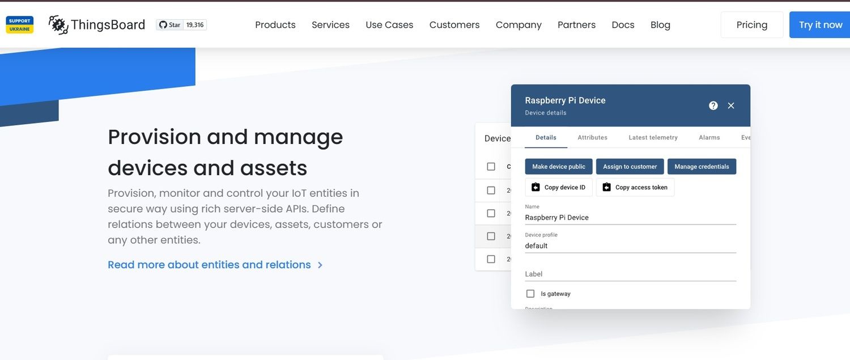The image size is (850, 360).
Task: Open the Products menu
Action: (x=275, y=25)
